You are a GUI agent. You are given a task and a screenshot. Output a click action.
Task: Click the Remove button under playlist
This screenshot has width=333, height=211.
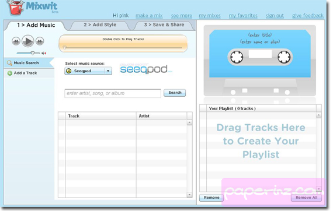coord(211,198)
